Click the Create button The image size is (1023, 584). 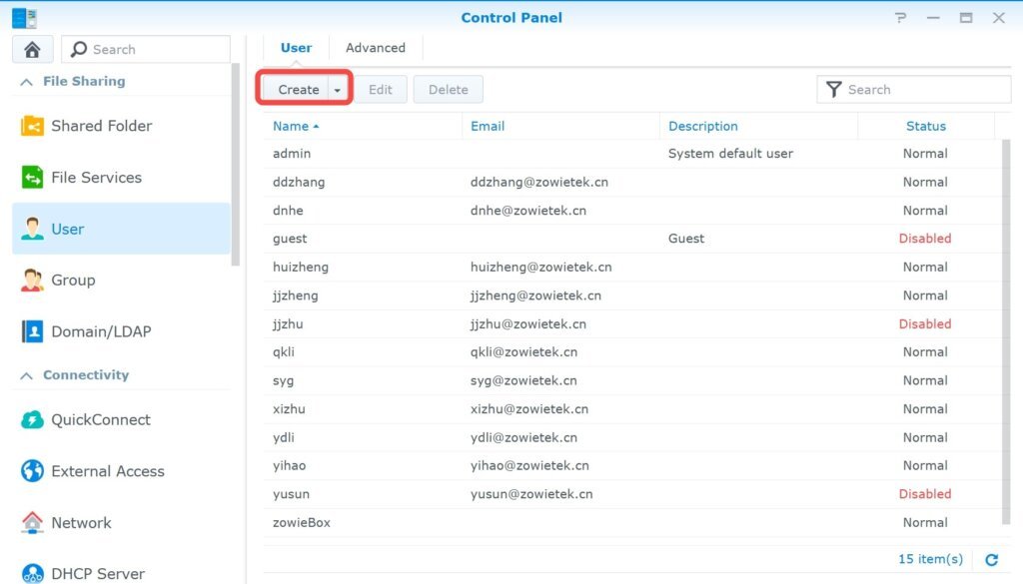(298, 90)
